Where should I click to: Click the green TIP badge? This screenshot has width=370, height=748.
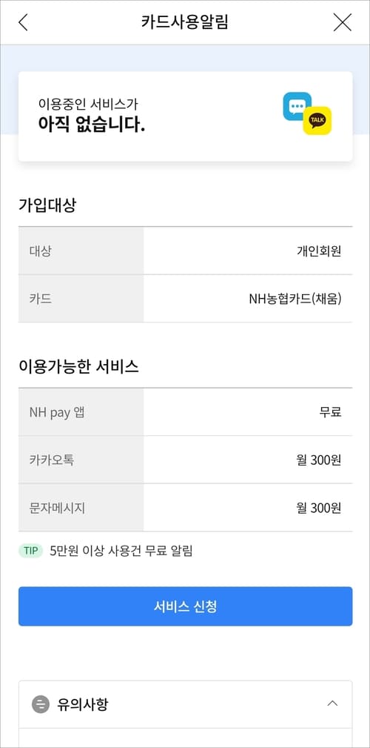(x=31, y=551)
